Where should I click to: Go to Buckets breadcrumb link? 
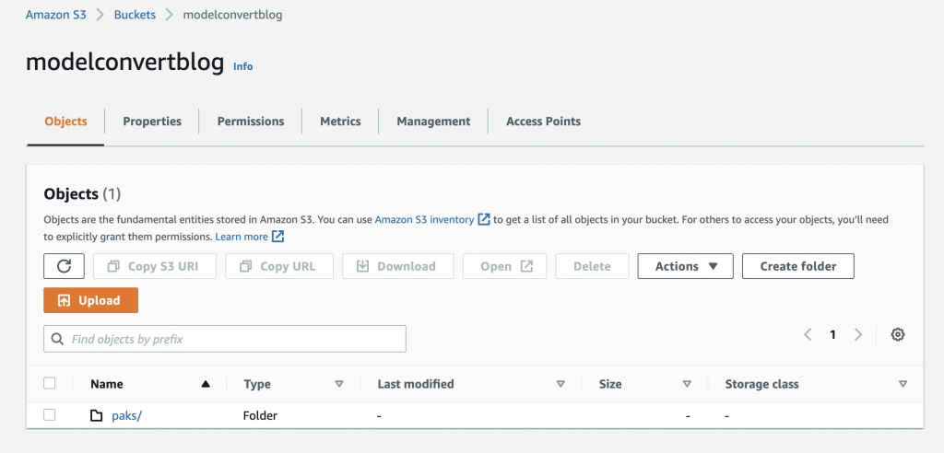[x=136, y=15]
